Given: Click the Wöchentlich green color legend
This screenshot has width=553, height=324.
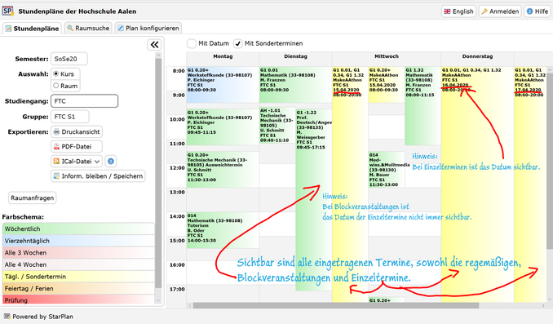Looking at the screenshot, I should point(78,229).
